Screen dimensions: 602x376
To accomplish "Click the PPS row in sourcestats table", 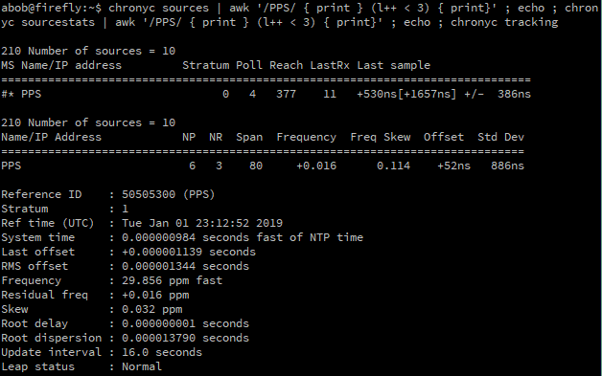I will 263,166.
